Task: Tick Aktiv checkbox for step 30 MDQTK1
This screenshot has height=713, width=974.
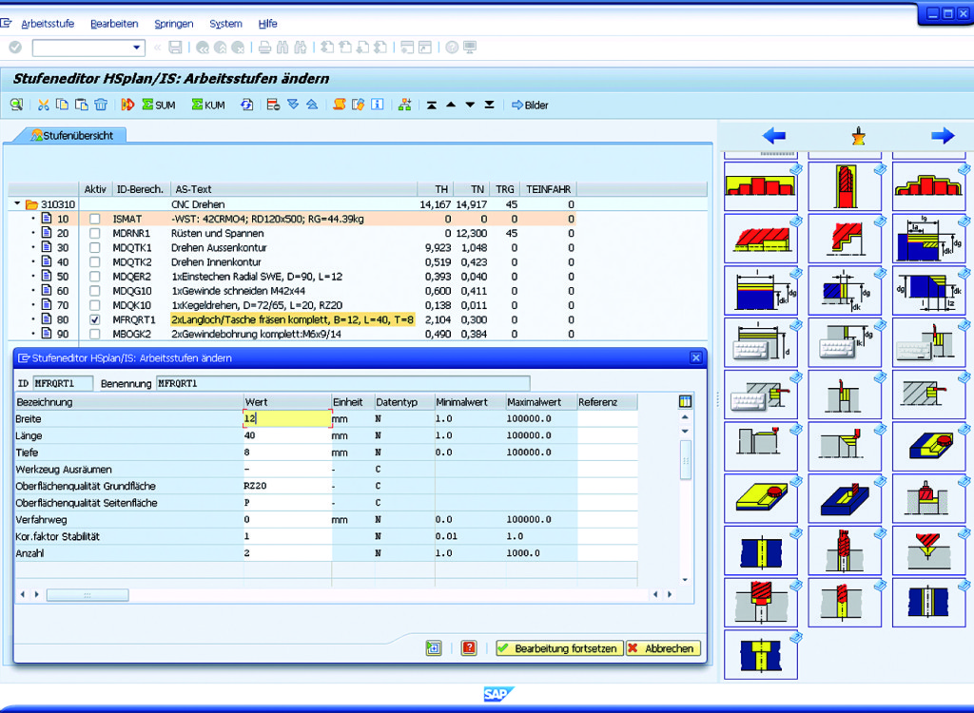Action: point(94,248)
